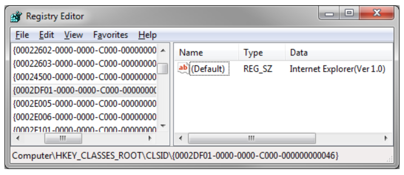Close the Registry Editor window
The height and width of the screenshot is (175, 404).
[x=377, y=13]
